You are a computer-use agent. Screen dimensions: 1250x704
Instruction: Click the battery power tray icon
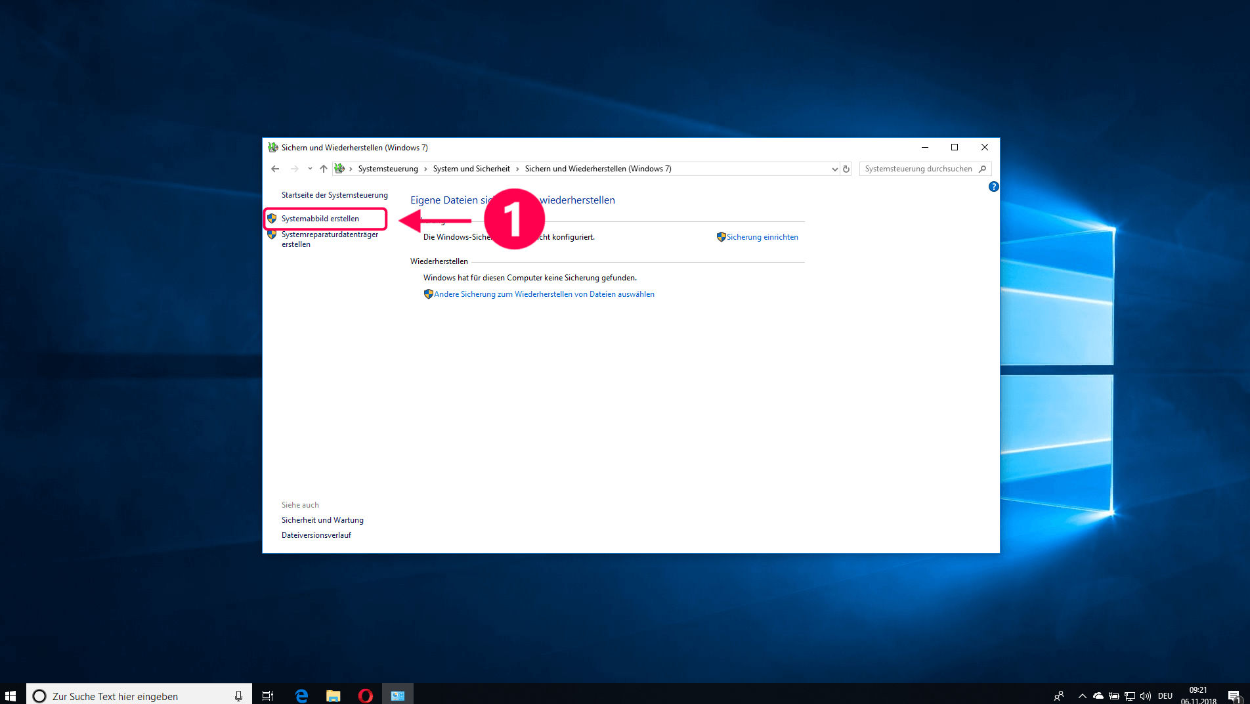[1114, 696]
